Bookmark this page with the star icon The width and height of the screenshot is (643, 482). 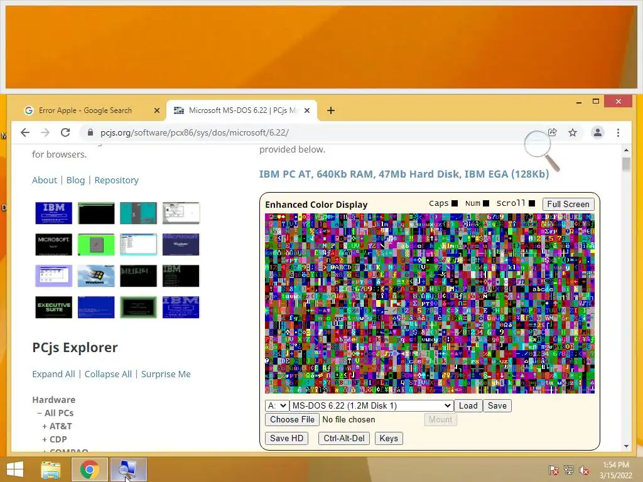pyautogui.click(x=573, y=132)
